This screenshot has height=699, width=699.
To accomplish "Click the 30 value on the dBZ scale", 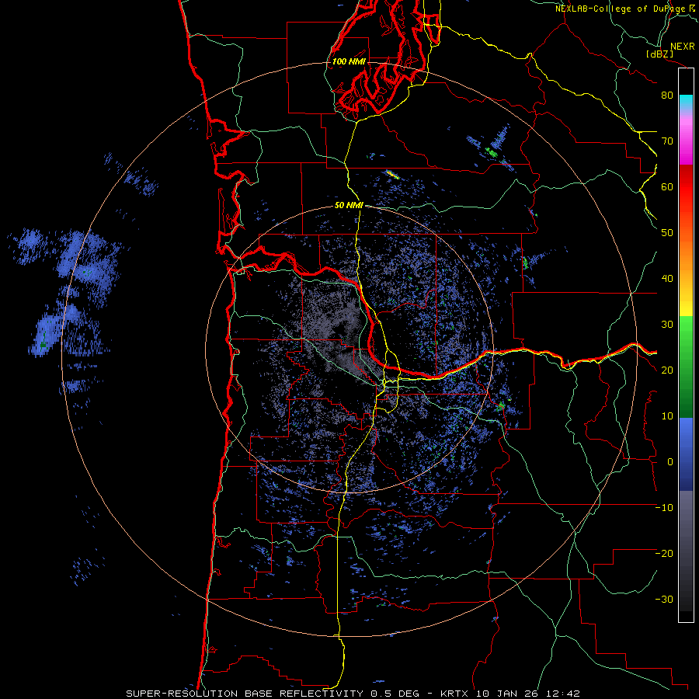I will pyautogui.click(x=667, y=325).
